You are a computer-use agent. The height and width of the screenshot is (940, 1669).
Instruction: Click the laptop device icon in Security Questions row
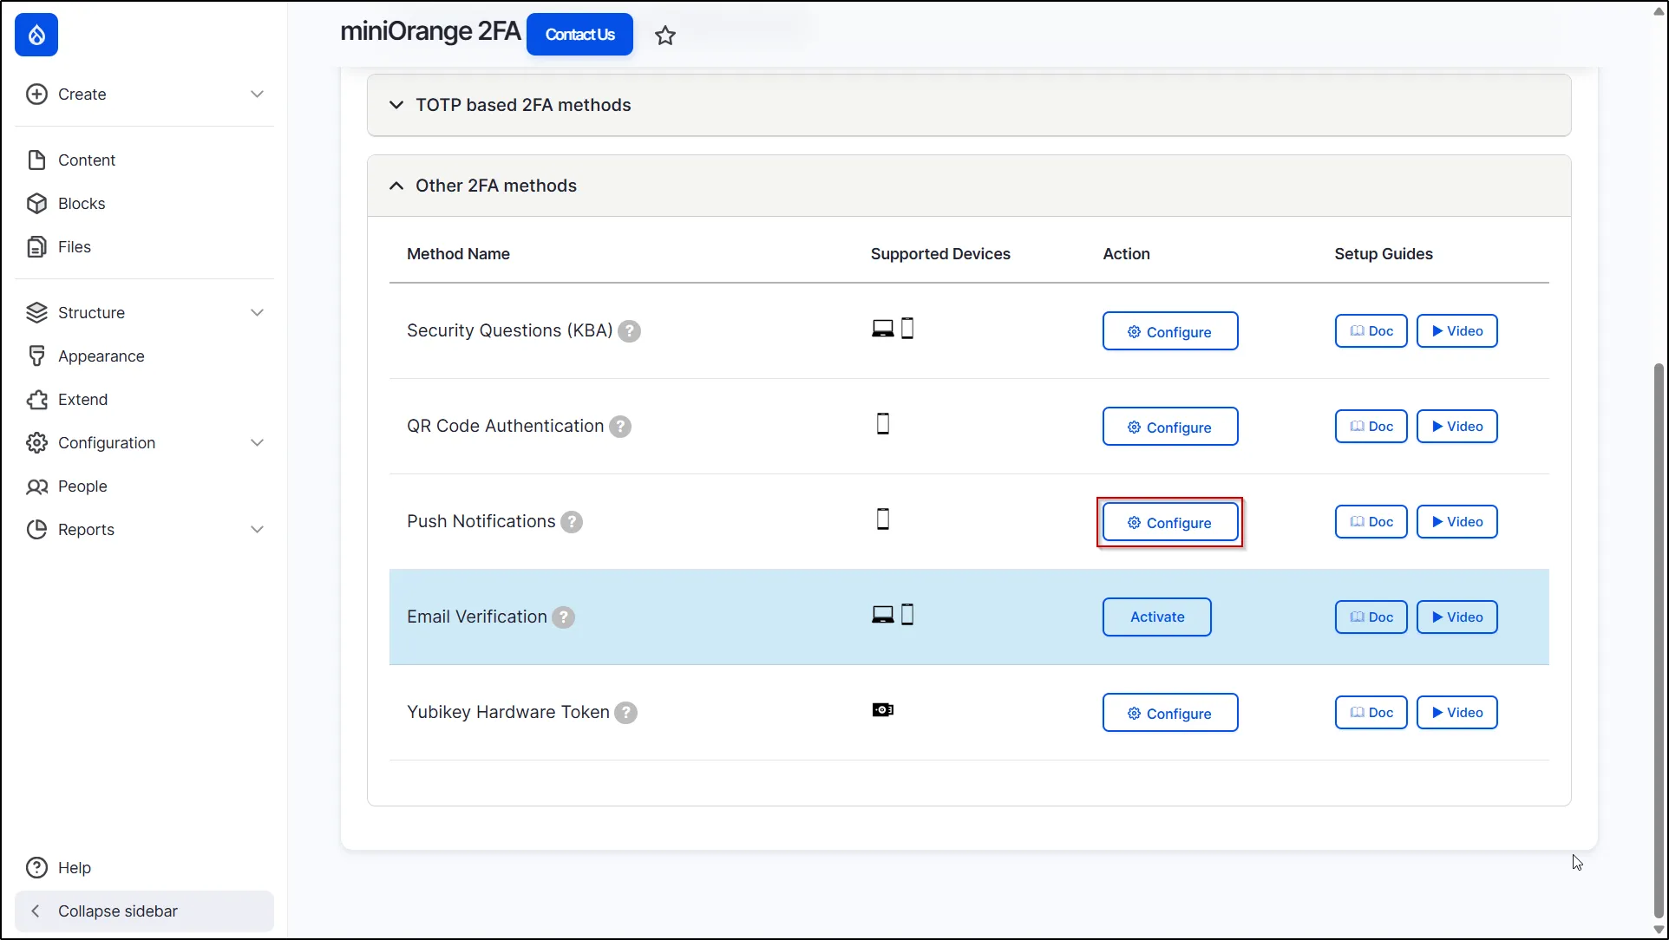pyautogui.click(x=883, y=329)
